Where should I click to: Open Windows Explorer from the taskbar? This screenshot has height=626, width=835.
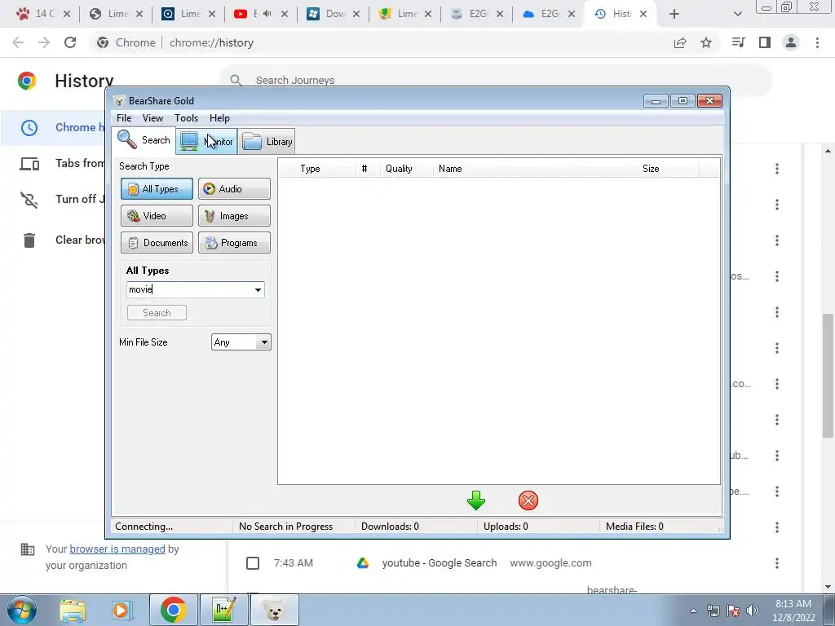[73, 610]
